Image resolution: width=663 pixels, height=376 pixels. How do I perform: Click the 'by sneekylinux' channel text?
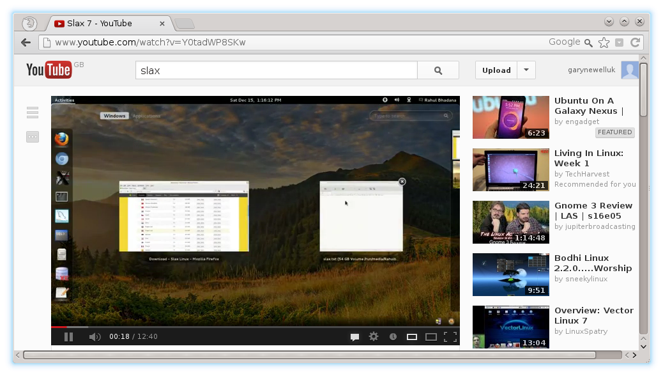pyautogui.click(x=581, y=279)
